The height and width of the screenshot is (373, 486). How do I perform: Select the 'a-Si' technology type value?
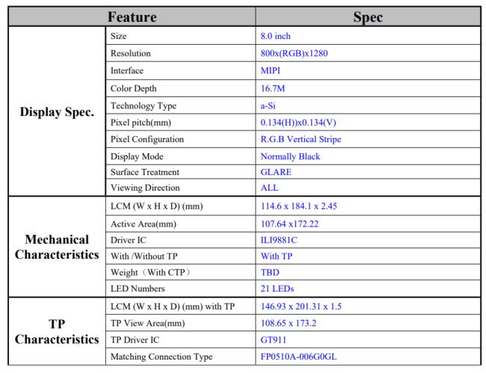(268, 107)
